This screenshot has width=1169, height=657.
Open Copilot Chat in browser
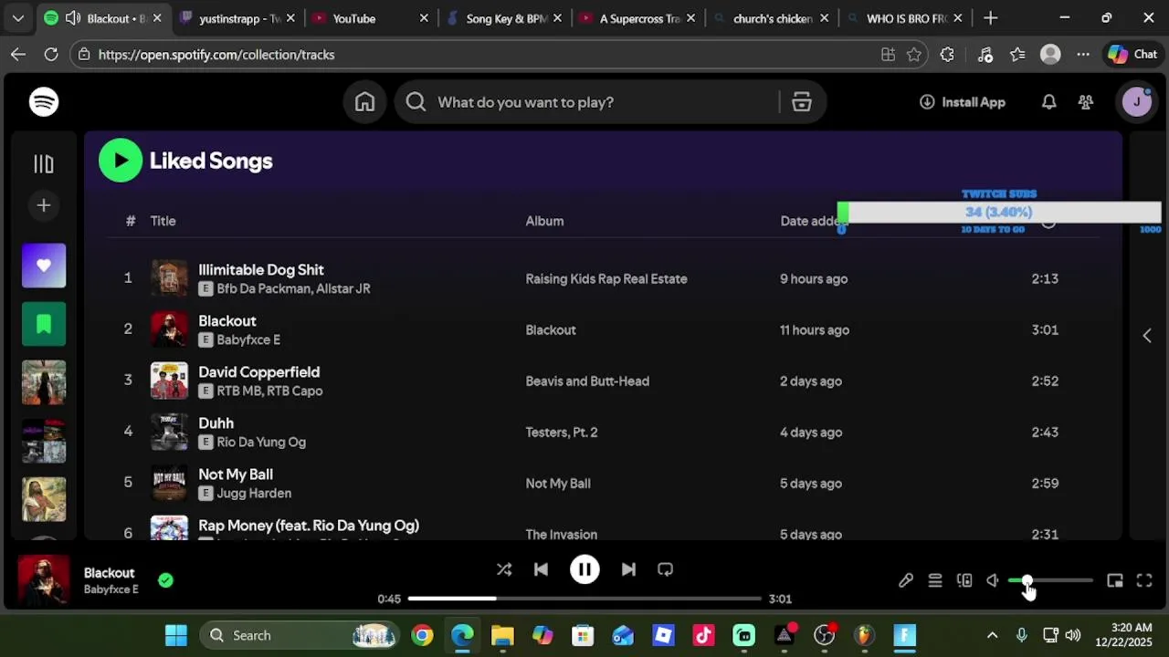pyautogui.click(x=1132, y=55)
